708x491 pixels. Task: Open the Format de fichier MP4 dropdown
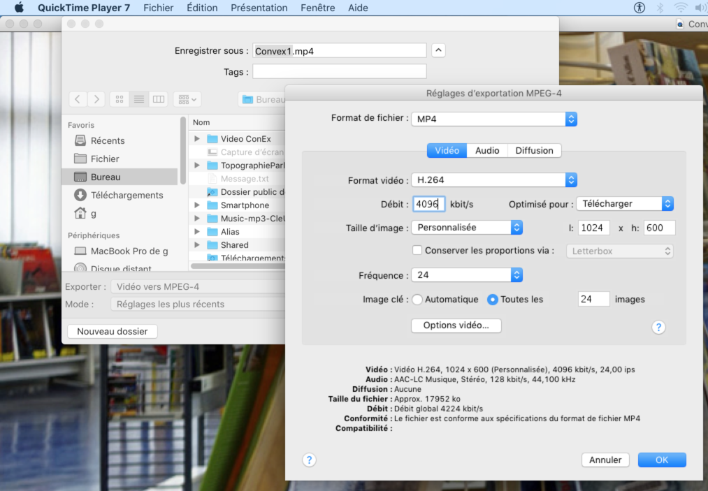494,119
